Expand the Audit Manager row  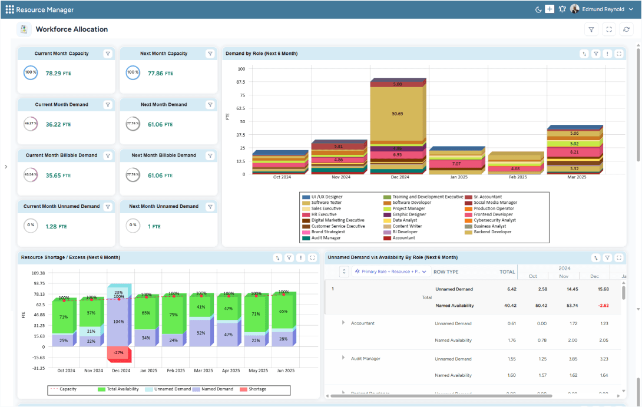pyautogui.click(x=343, y=358)
